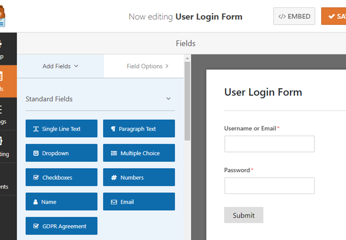346x240 pixels.
Task: Click the Embed button
Action: pos(294,16)
